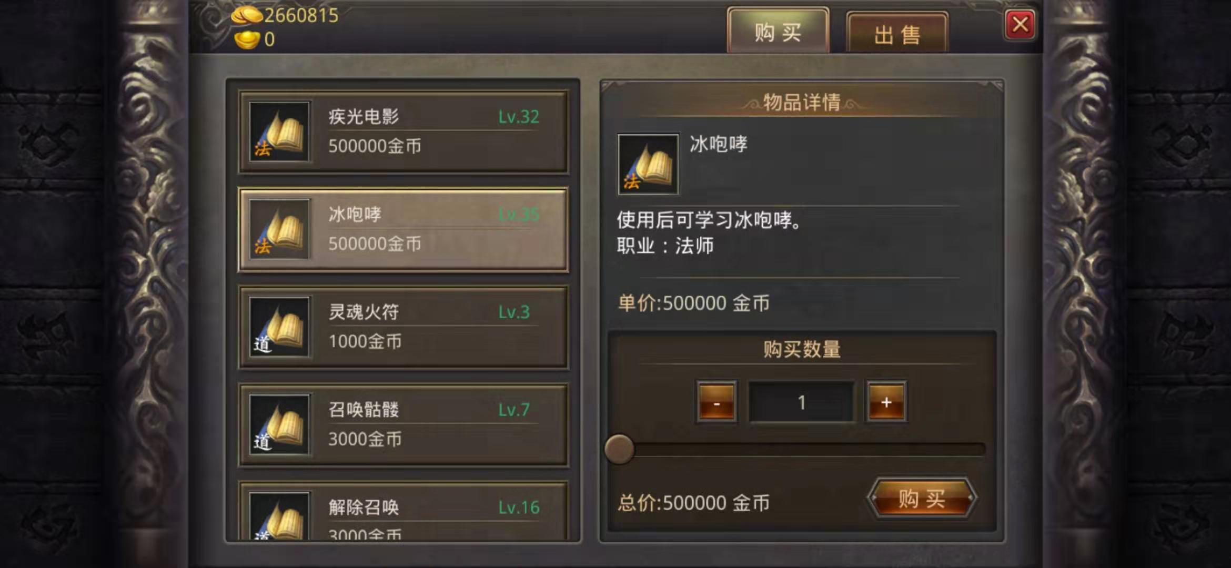Click the gold coin currency icon
Viewport: 1231px width, 568px height.
(x=246, y=15)
